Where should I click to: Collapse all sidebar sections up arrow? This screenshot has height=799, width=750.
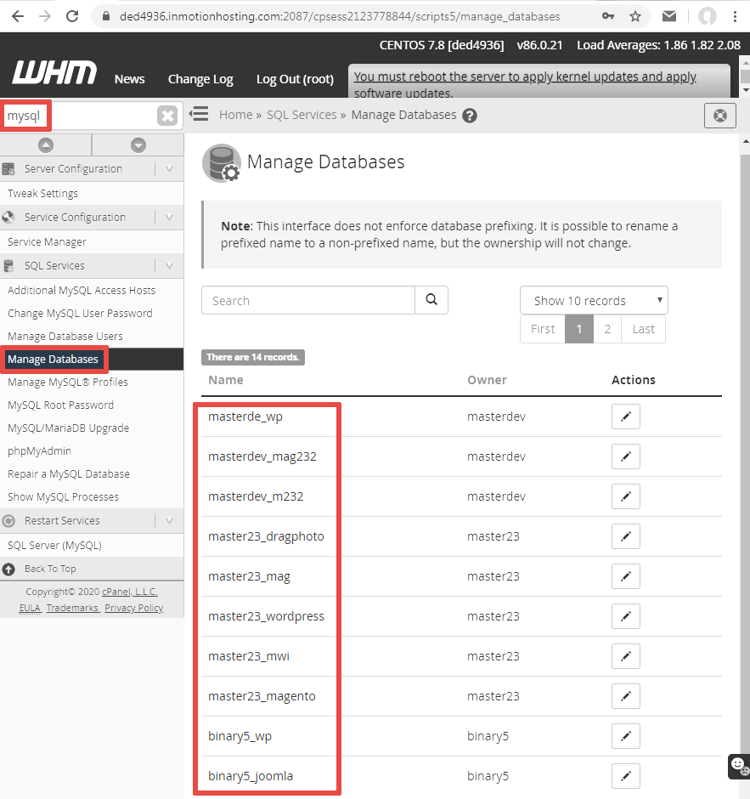(x=46, y=145)
